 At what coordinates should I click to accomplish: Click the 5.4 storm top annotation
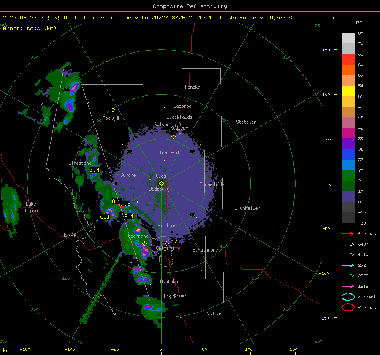click(x=94, y=170)
